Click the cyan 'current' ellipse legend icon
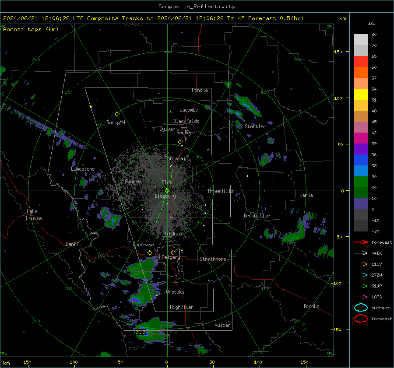 tap(361, 308)
